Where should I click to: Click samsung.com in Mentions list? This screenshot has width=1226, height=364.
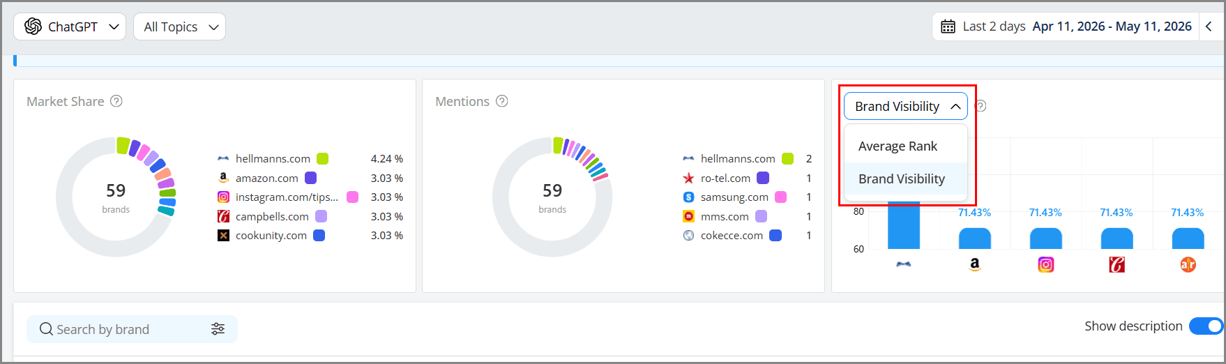pyautogui.click(x=734, y=197)
